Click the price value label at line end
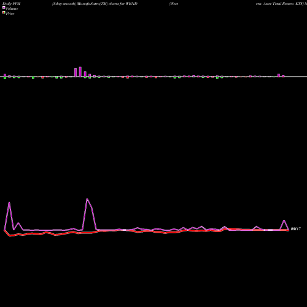 pos(295,229)
